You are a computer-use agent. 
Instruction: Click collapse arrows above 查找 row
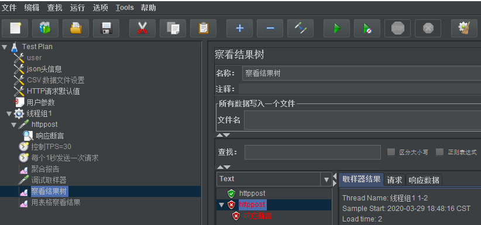click(223, 135)
